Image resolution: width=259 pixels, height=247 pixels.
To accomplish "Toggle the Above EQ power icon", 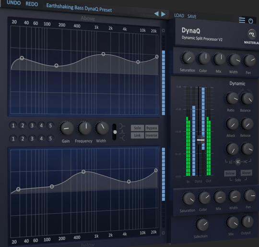I will [164, 30].
